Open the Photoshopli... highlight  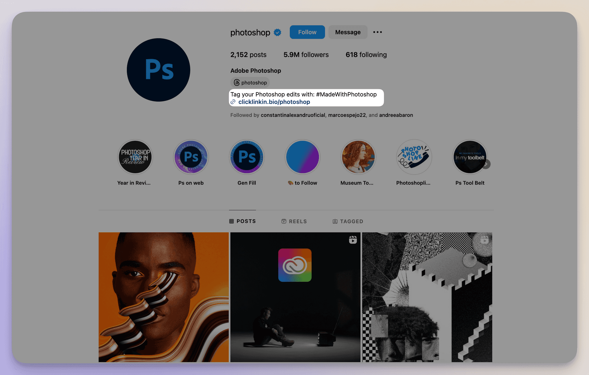414,157
